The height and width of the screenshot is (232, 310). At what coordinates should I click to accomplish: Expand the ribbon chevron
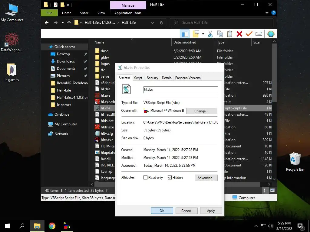point(267,13)
